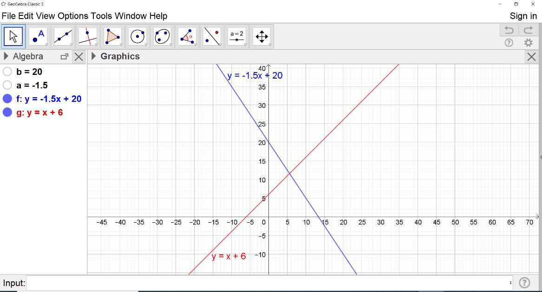
Task: Select the Slider a=2 tool
Action: tap(237, 36)
